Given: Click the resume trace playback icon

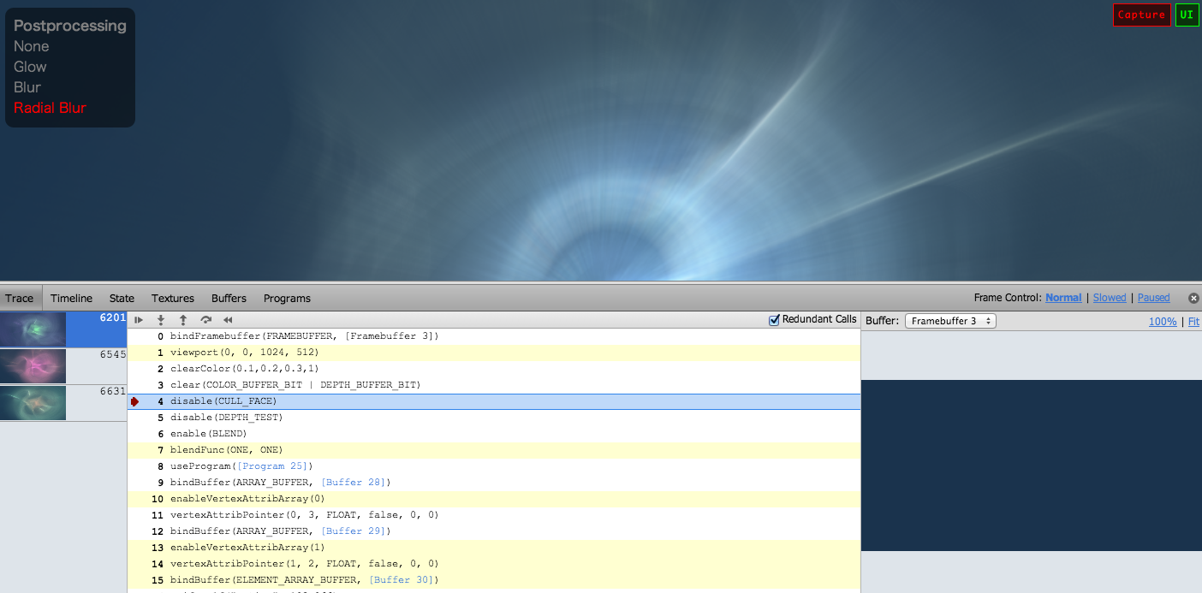Looking at the screenshot, I should click(138, 319).
